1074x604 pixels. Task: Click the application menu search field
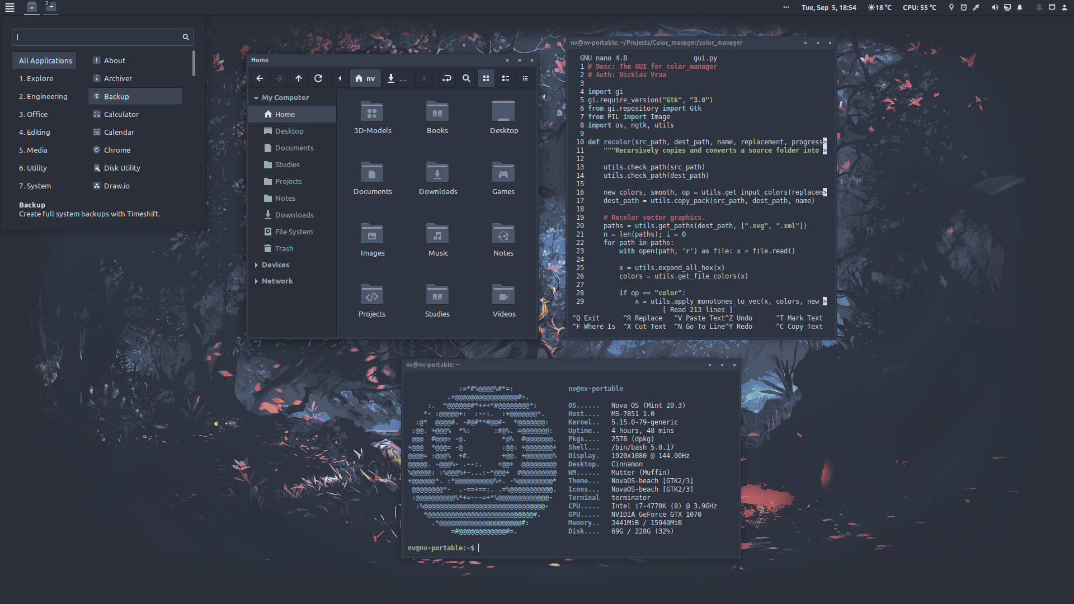[96, 37]
